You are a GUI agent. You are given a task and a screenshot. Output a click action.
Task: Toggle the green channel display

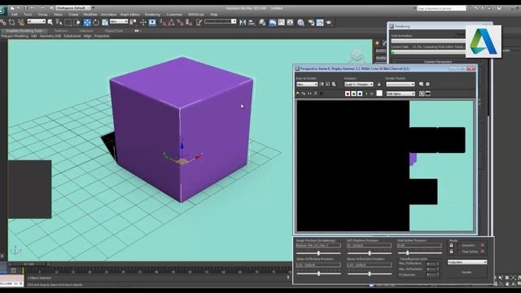[354, 94]
